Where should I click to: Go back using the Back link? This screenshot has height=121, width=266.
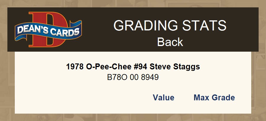[170, 42]
